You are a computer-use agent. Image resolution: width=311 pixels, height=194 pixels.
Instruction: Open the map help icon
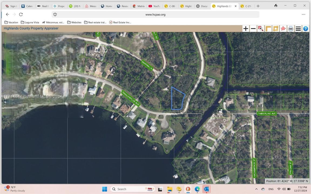305,28
